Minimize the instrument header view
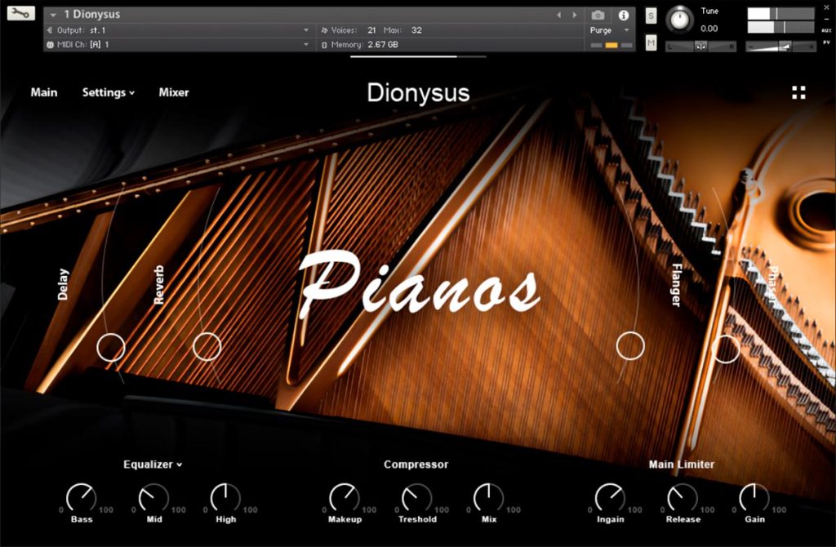 click(827, 20)
